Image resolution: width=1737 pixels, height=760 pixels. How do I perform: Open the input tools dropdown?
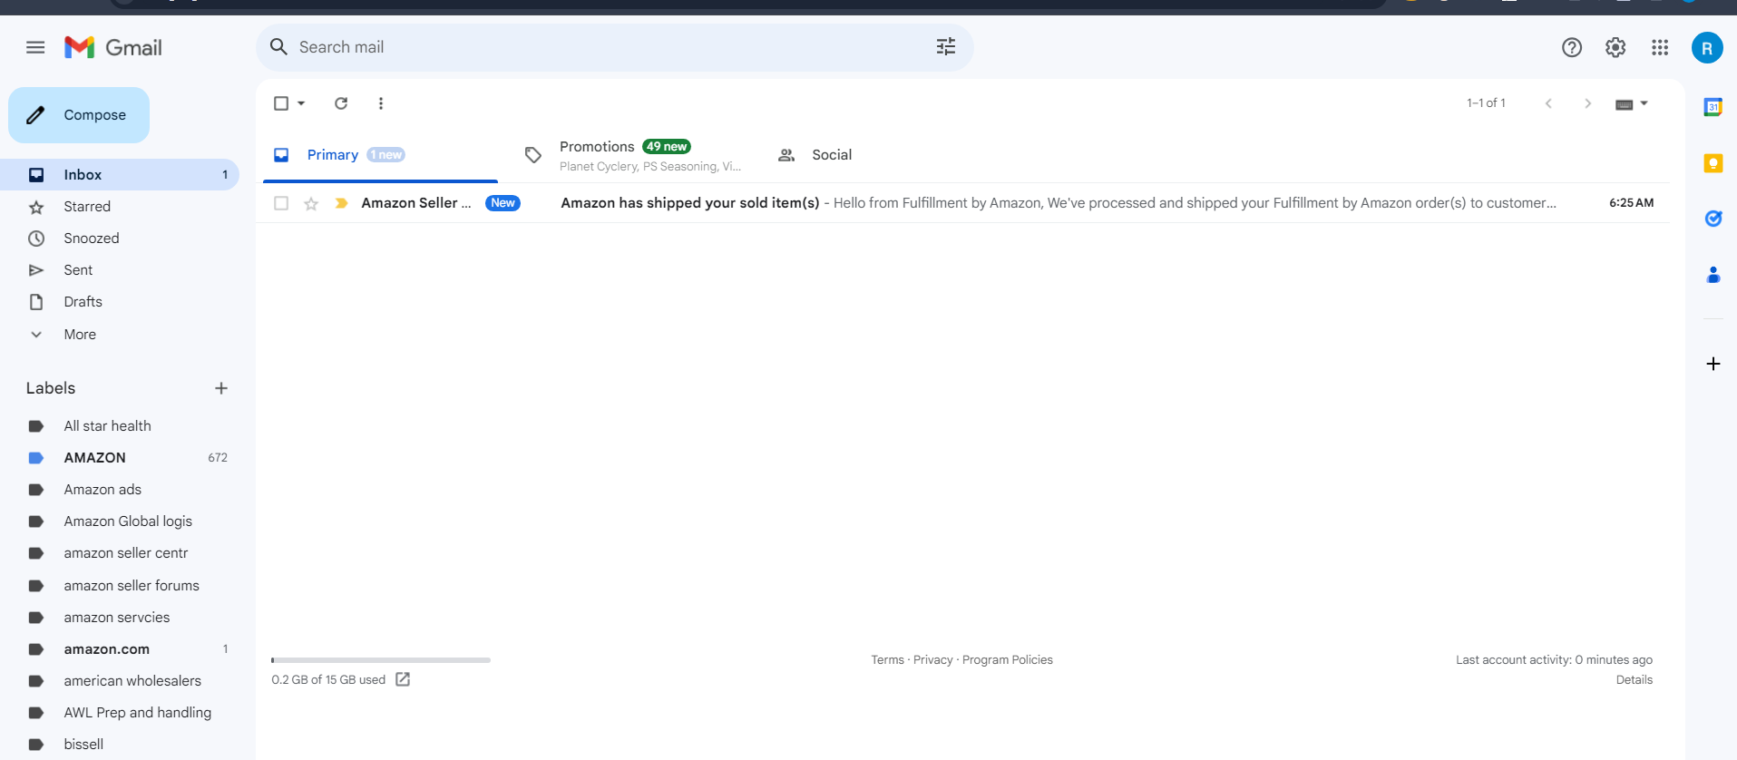pyautogui.click(x=1631, y=103)
